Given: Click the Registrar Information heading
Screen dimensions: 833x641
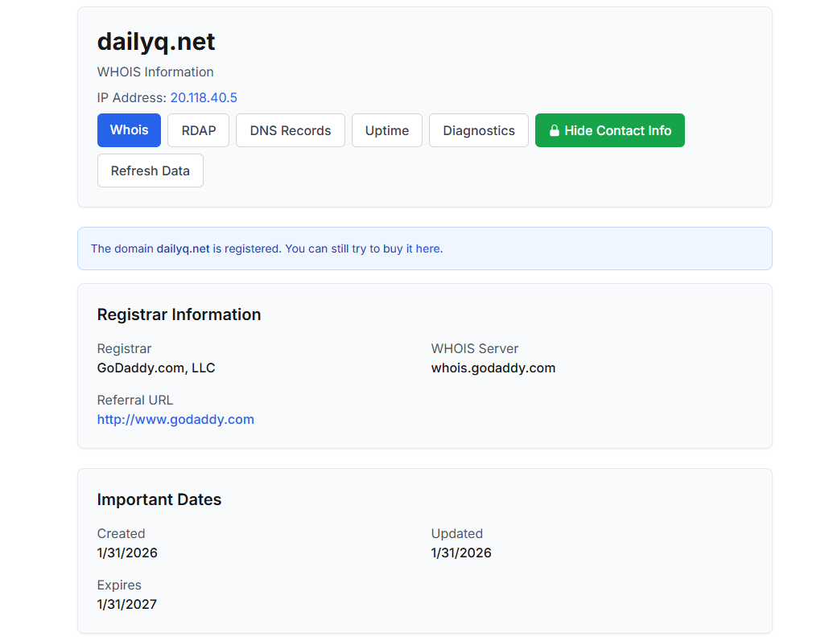Looking at the screenshot, I should pos(179,314).
